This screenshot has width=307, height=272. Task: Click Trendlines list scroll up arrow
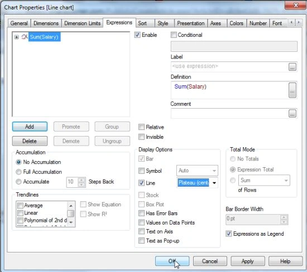(x=71, y=206)
